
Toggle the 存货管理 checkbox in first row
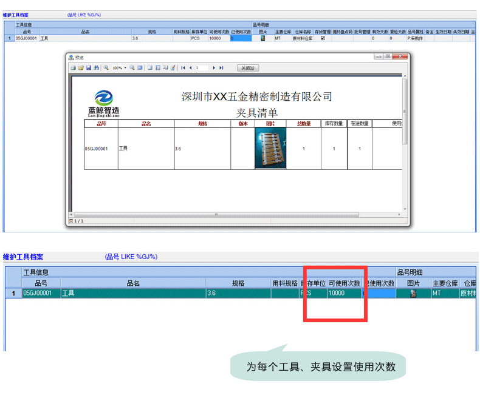(323, 38)
